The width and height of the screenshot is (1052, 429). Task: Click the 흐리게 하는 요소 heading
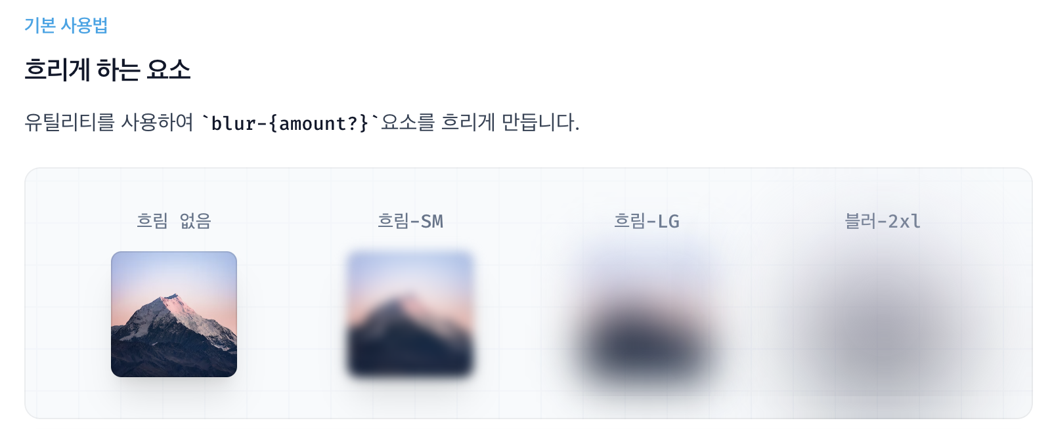(x=108, y=70)
